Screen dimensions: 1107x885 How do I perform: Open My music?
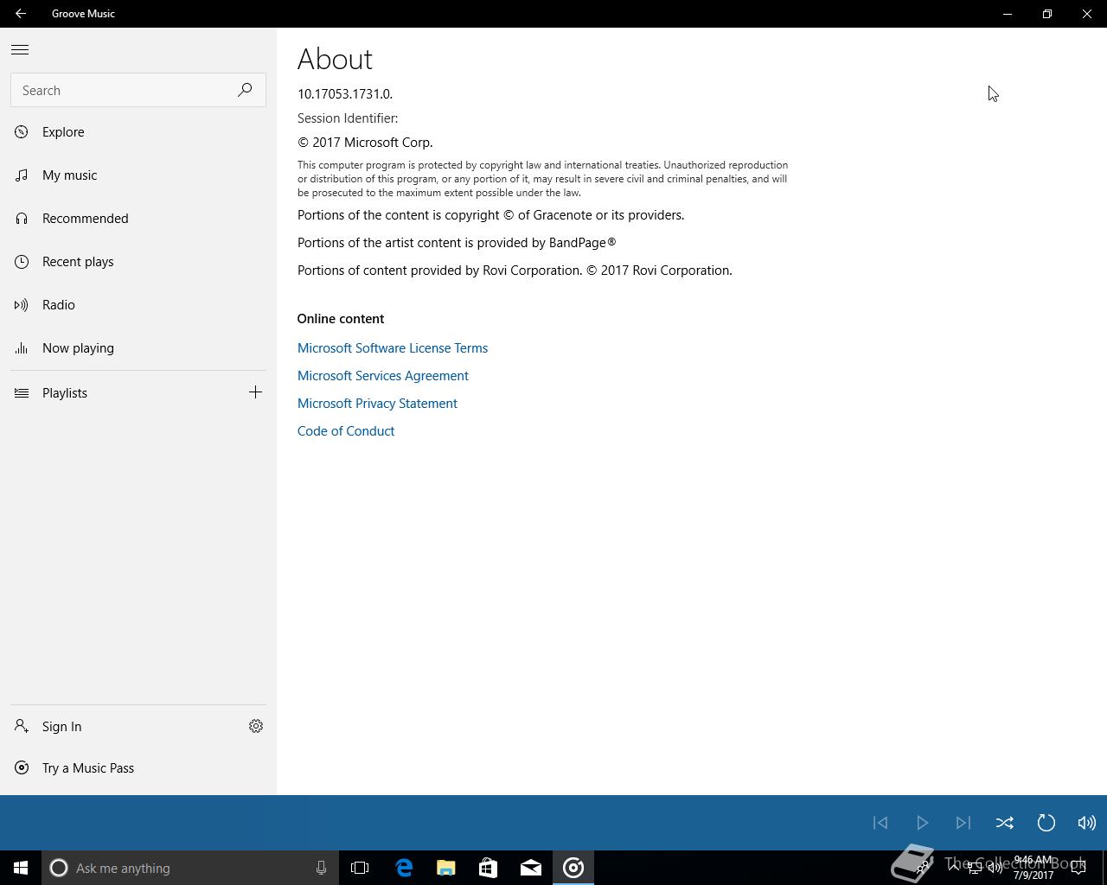click(x=138, y=175)
